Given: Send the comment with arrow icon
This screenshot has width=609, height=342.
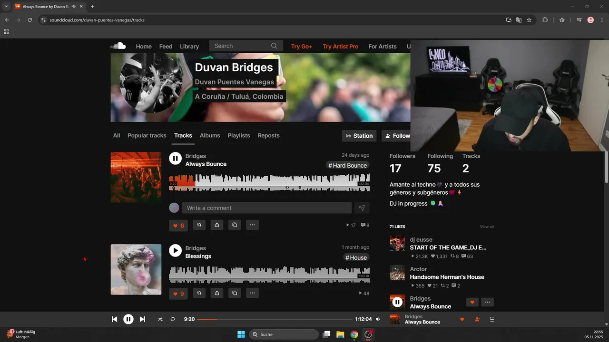Looking at the screenshot, I should 362,208.
